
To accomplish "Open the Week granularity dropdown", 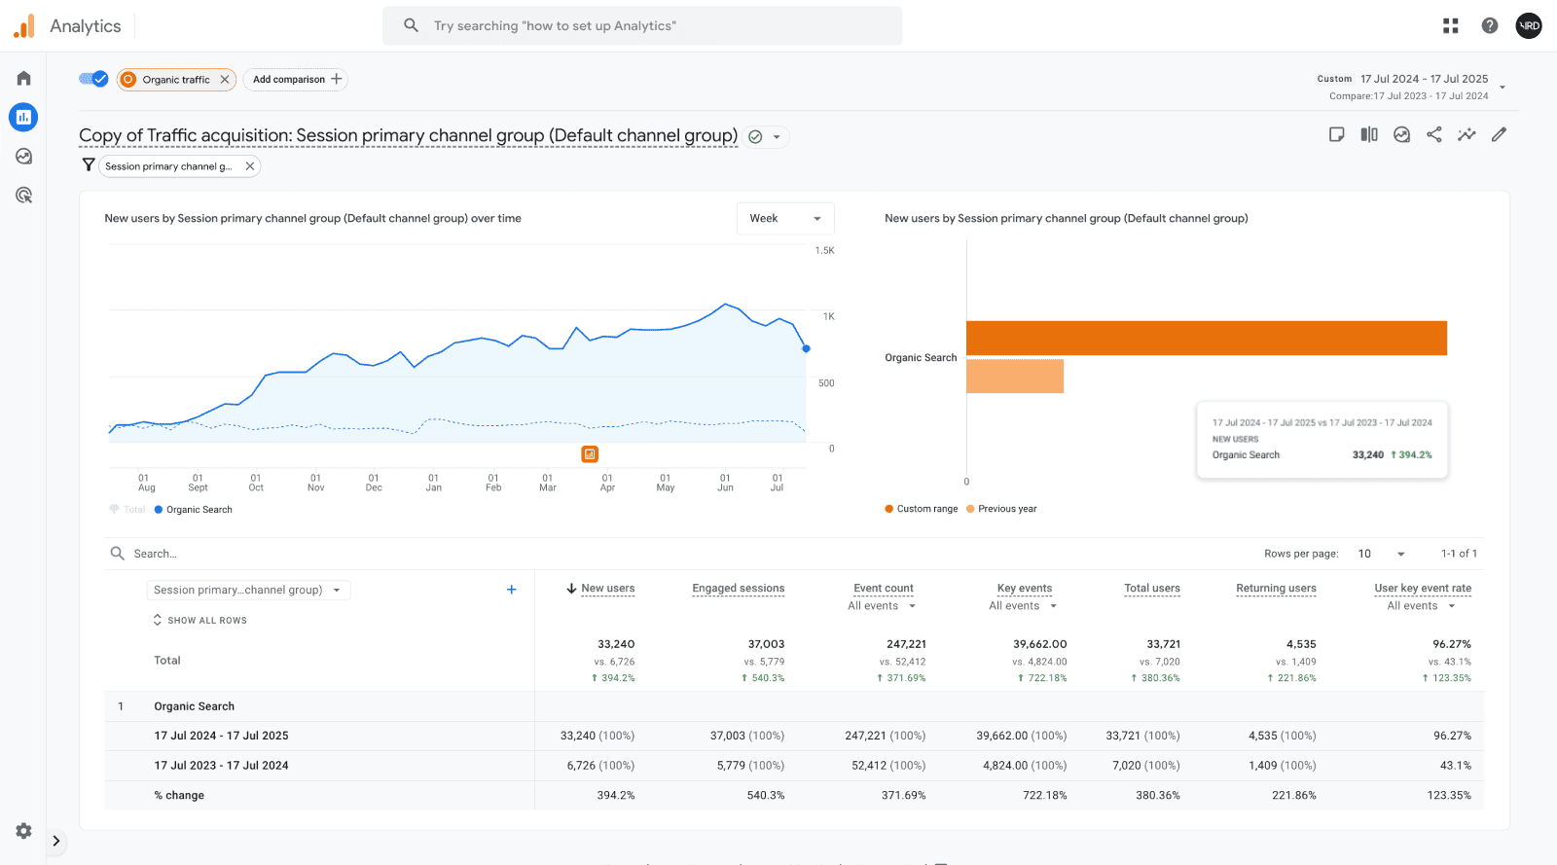I will click(x=784, y=219).
